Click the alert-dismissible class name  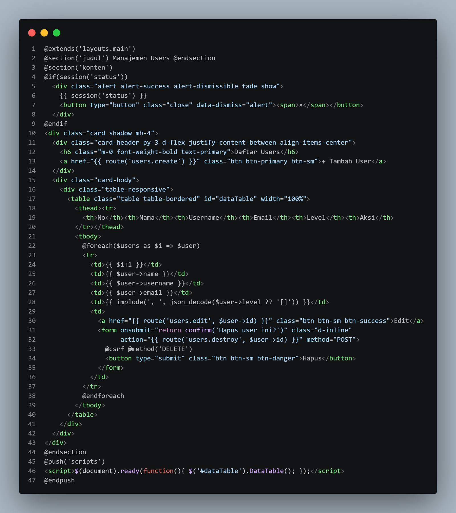tap(206, 86)
